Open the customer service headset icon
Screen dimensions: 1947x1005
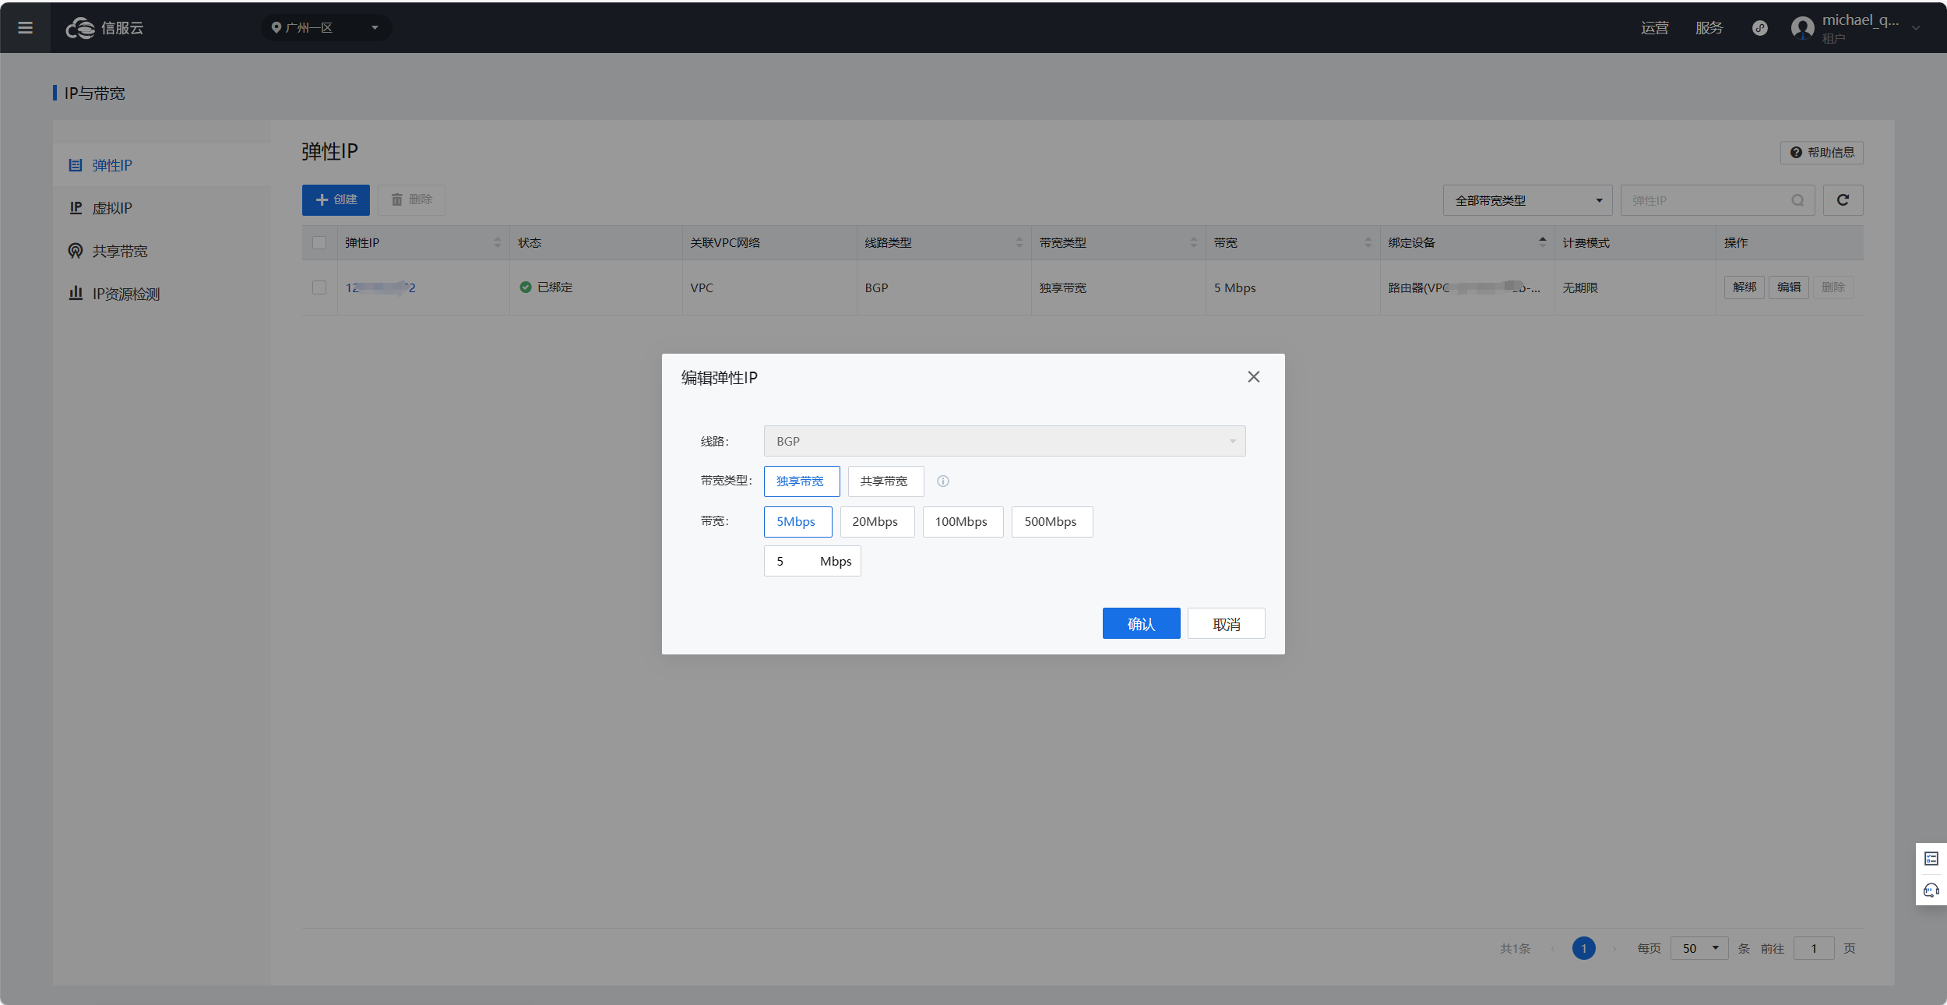pos(1931,890)
